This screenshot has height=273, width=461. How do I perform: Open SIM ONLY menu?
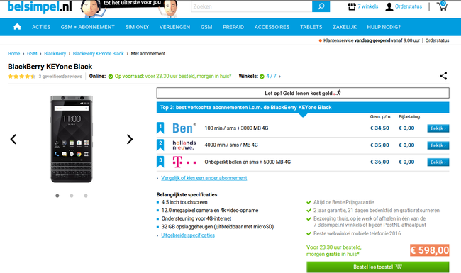[137, 27]
